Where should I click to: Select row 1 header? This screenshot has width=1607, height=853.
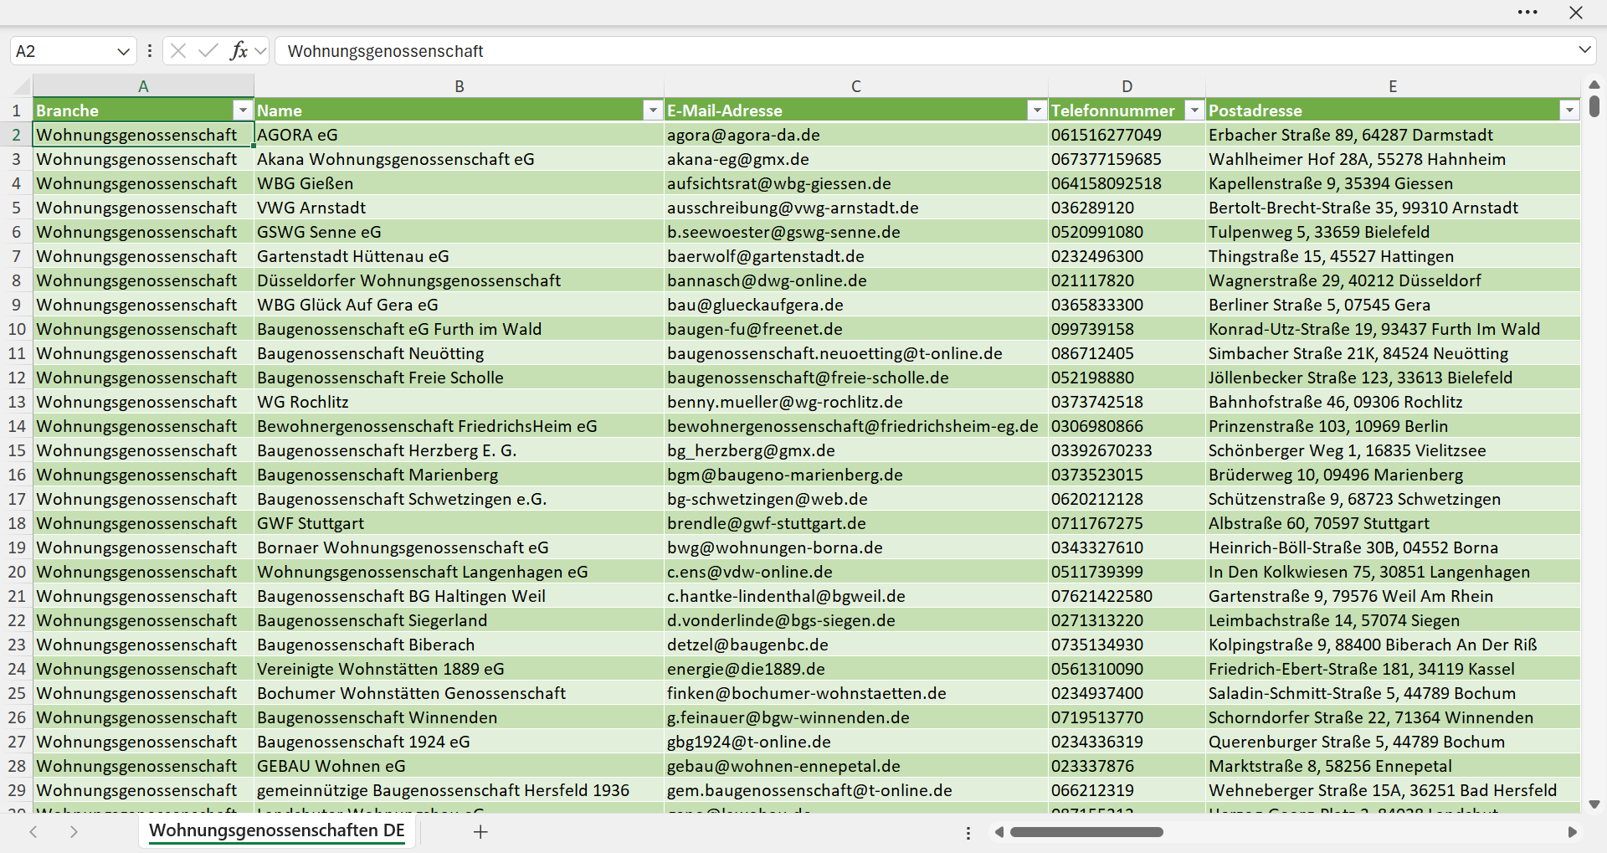pos(16,110)
